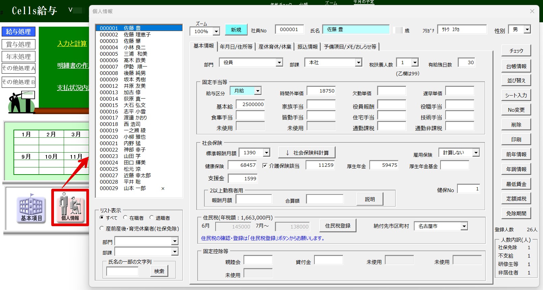Open the 雇用保険 dropdown

476,153
